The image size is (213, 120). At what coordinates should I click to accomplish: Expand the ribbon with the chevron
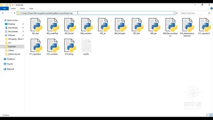pyautogui.click(x=208, y=8)
